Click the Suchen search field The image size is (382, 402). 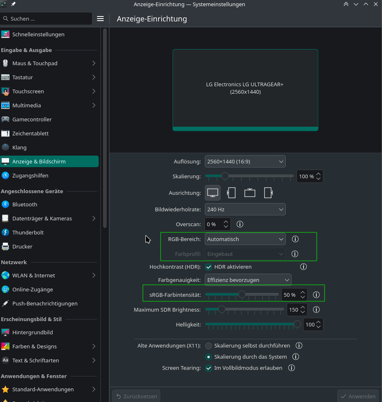point(46,19)
